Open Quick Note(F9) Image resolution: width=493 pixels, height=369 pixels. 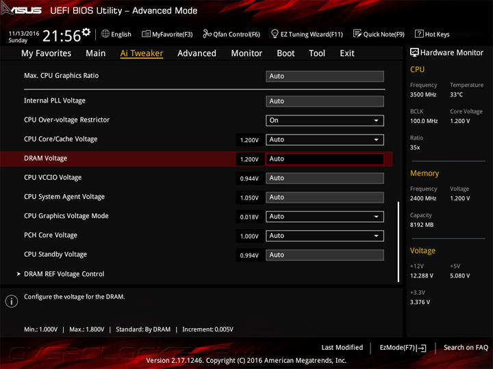(x=384, y=34)
